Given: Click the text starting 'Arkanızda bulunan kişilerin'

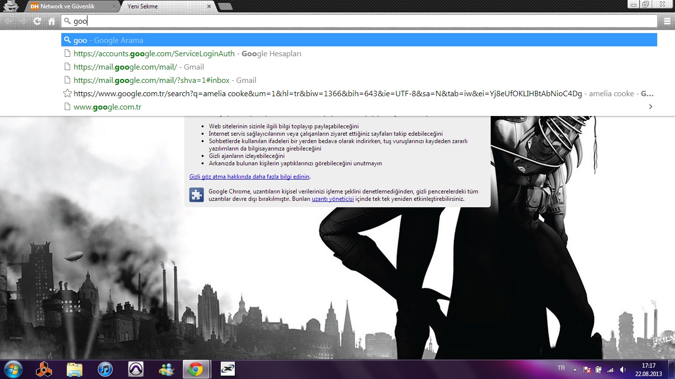Looking at the screenshot, I should click(x=295, y=163).
